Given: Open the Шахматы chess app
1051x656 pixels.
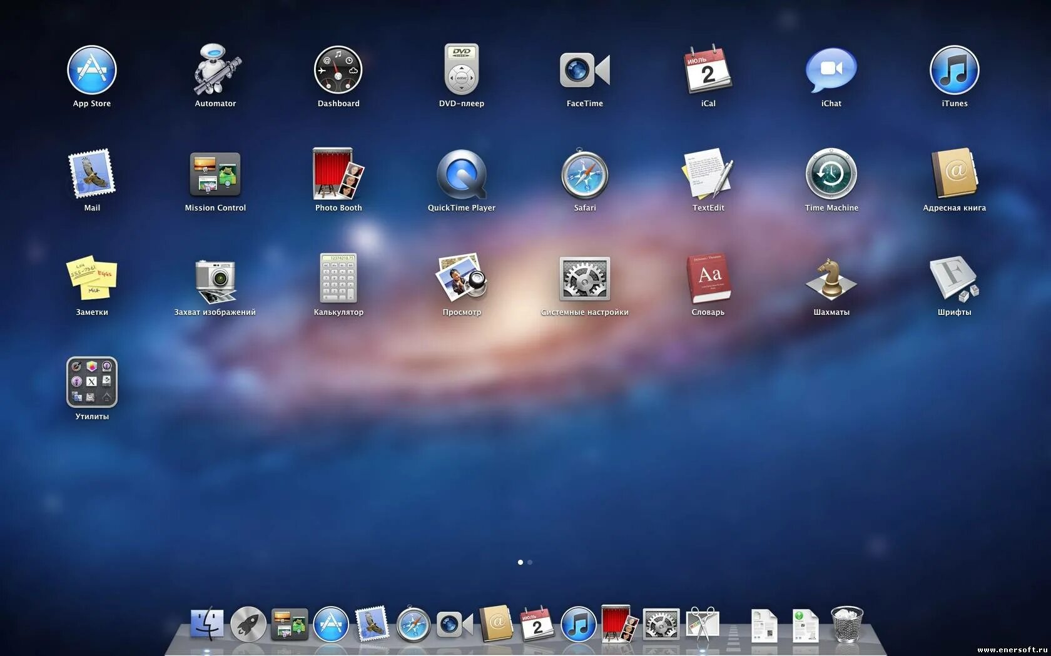Looking at the screenshot, I should pos(831,279).
